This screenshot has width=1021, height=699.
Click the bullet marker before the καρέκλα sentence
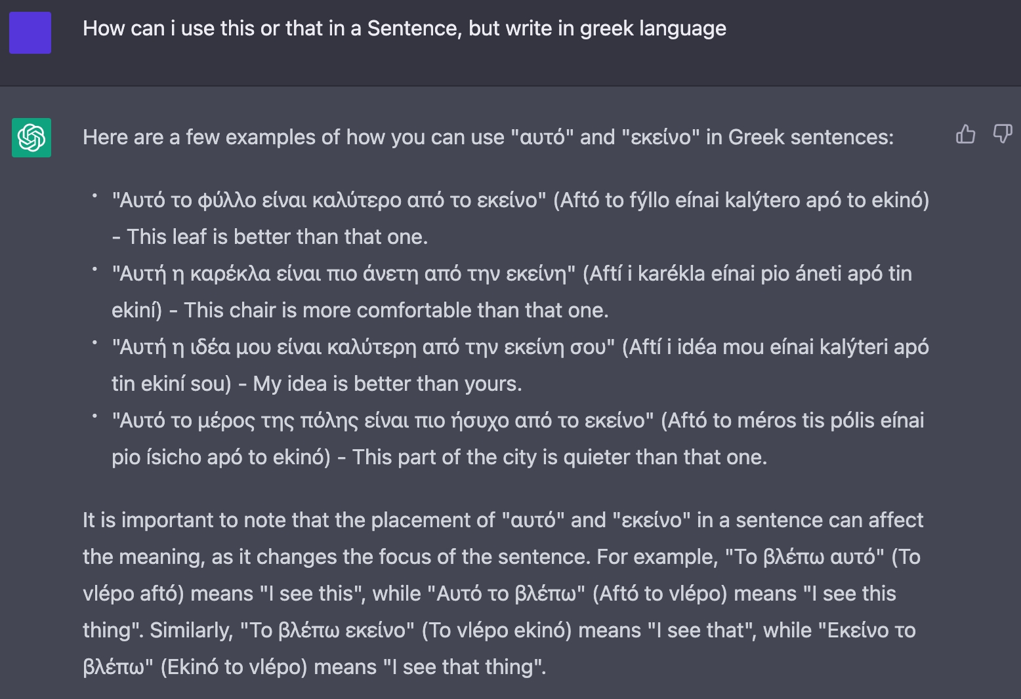click(95, 269)
